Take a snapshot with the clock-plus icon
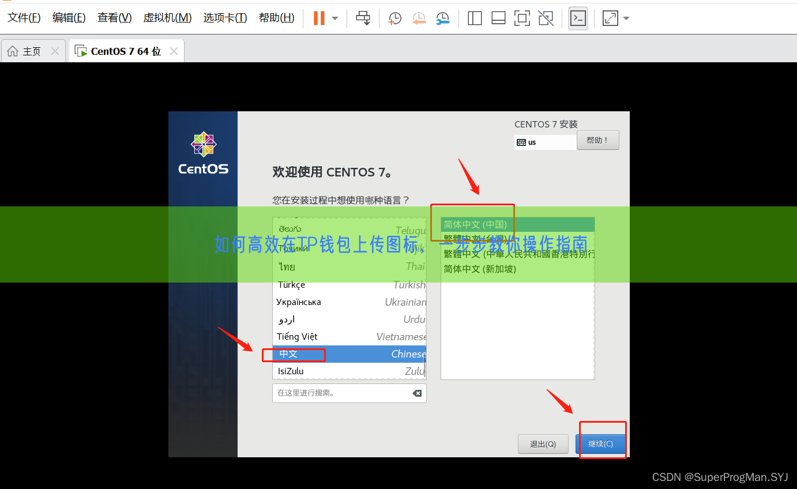797x489 pixels. [395, 18]
